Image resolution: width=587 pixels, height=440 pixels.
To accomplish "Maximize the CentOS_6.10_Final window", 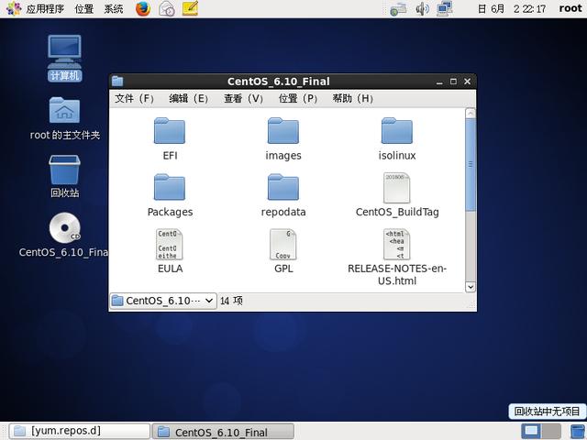I will (x=453, y=82).
